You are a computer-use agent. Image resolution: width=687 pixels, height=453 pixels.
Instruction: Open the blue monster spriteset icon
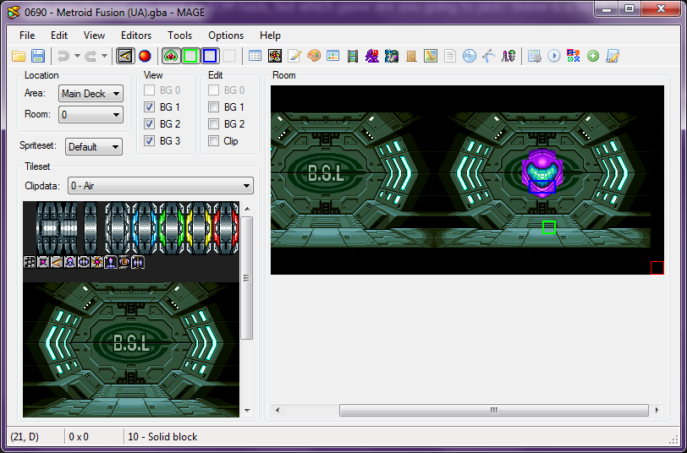tap(392, 56)
